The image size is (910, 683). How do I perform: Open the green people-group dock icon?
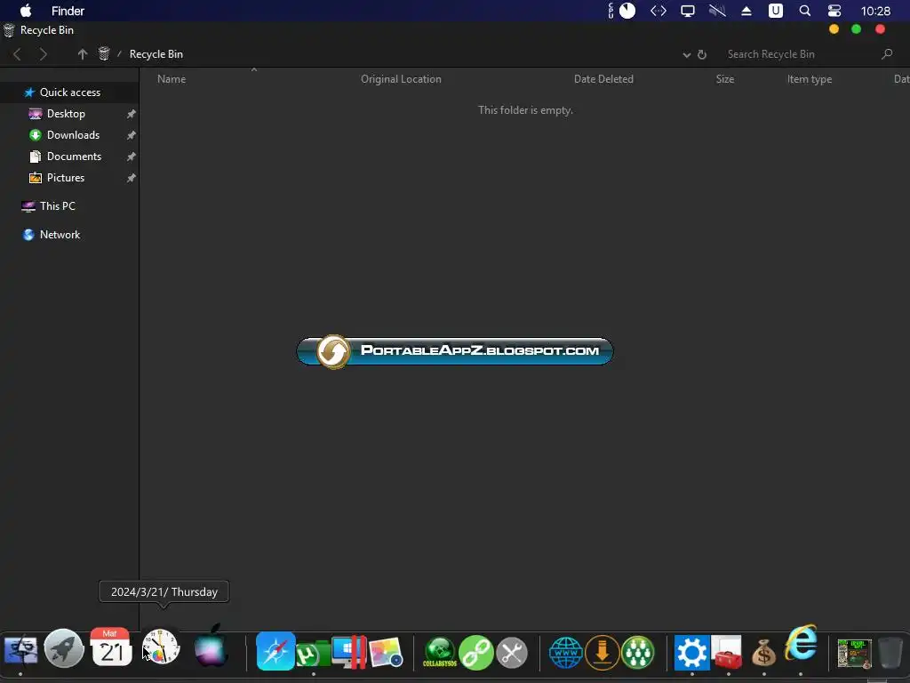click(x=637, y=652)
